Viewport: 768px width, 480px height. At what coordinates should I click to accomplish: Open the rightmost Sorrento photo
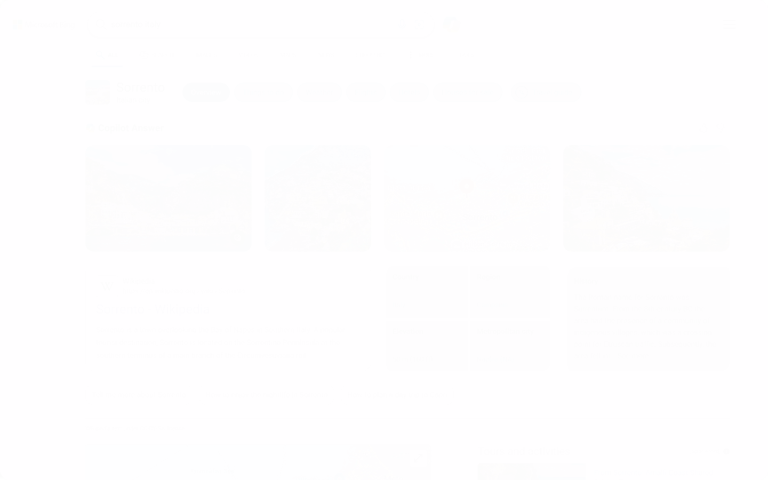646,198
